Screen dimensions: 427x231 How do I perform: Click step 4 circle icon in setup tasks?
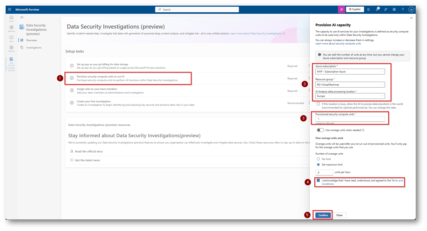click(72, 103)
